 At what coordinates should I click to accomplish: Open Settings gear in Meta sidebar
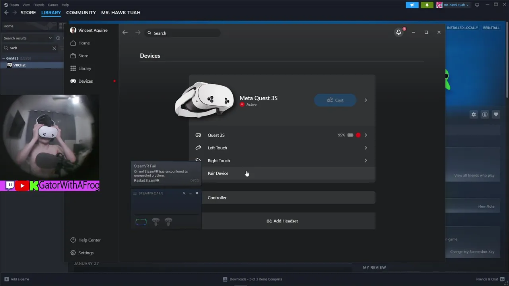coord(73,253)
